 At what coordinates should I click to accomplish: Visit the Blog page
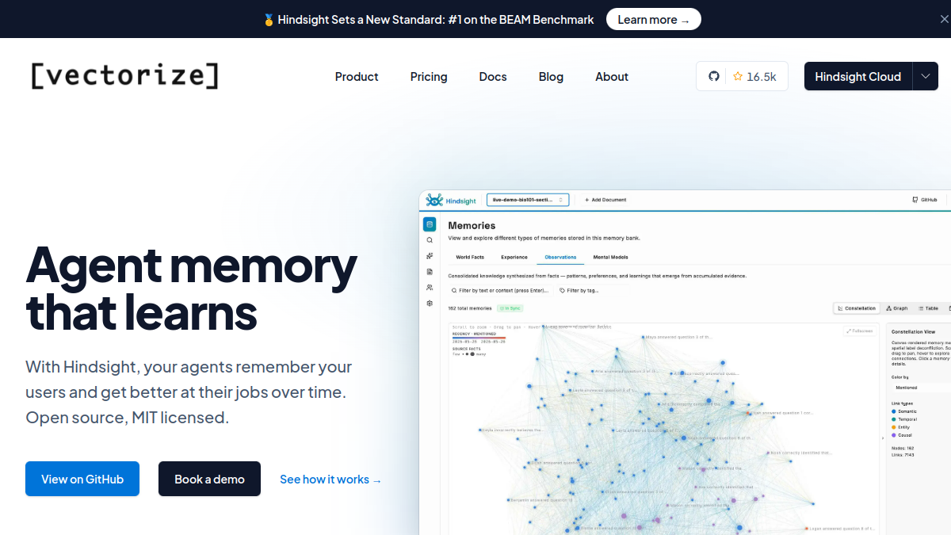[x=551, y=77]
